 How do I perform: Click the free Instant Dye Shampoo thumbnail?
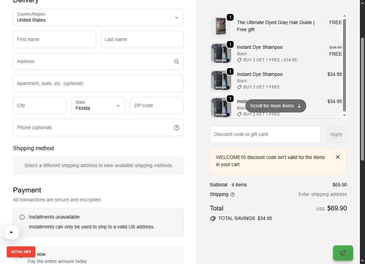[221, 54]
